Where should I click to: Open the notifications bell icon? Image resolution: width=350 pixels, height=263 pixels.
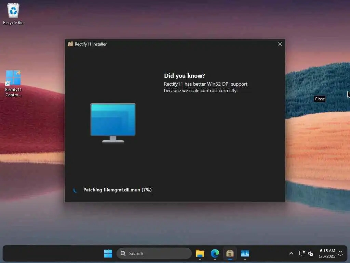[340, 253]
